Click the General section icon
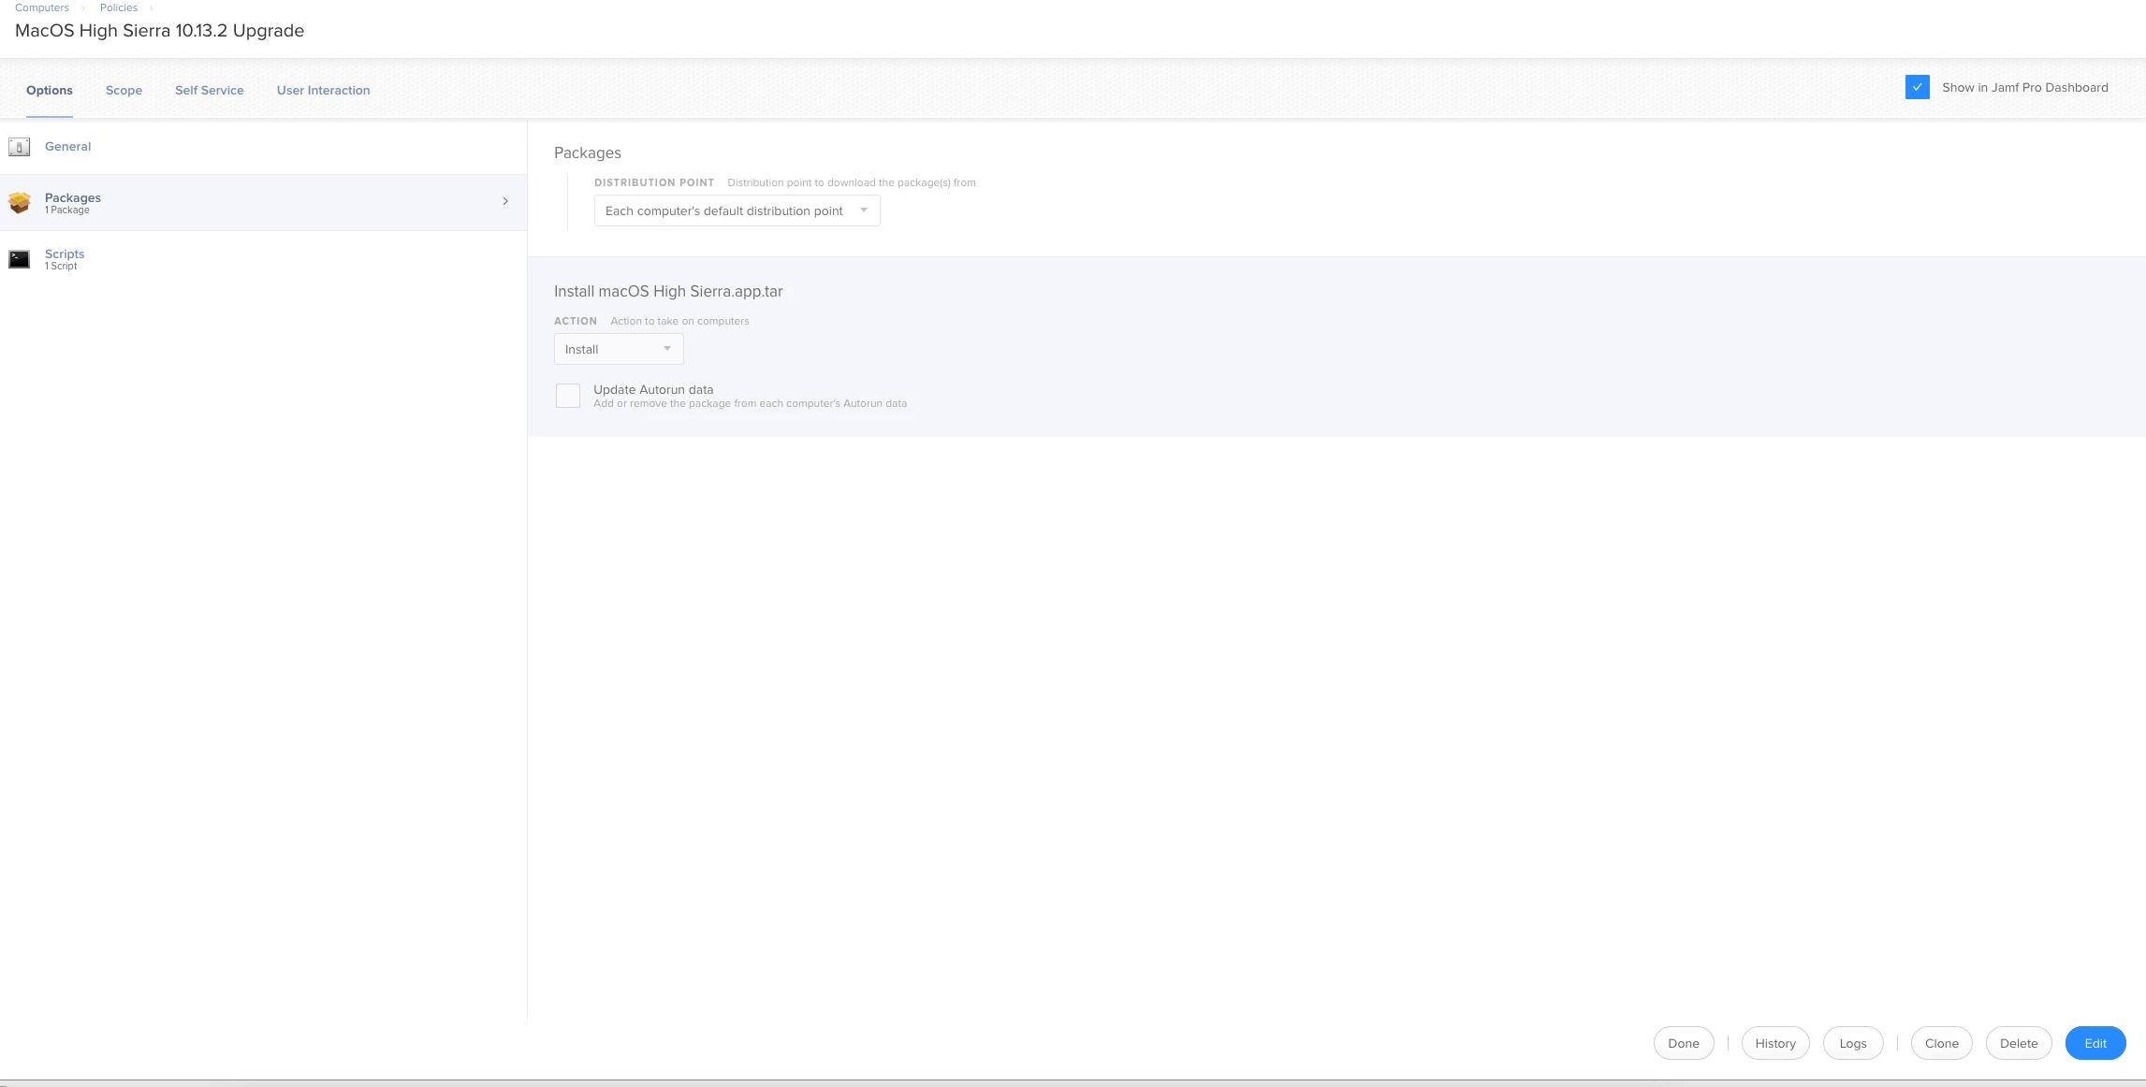This screenshot has width=2146, height=1087. 19,147
